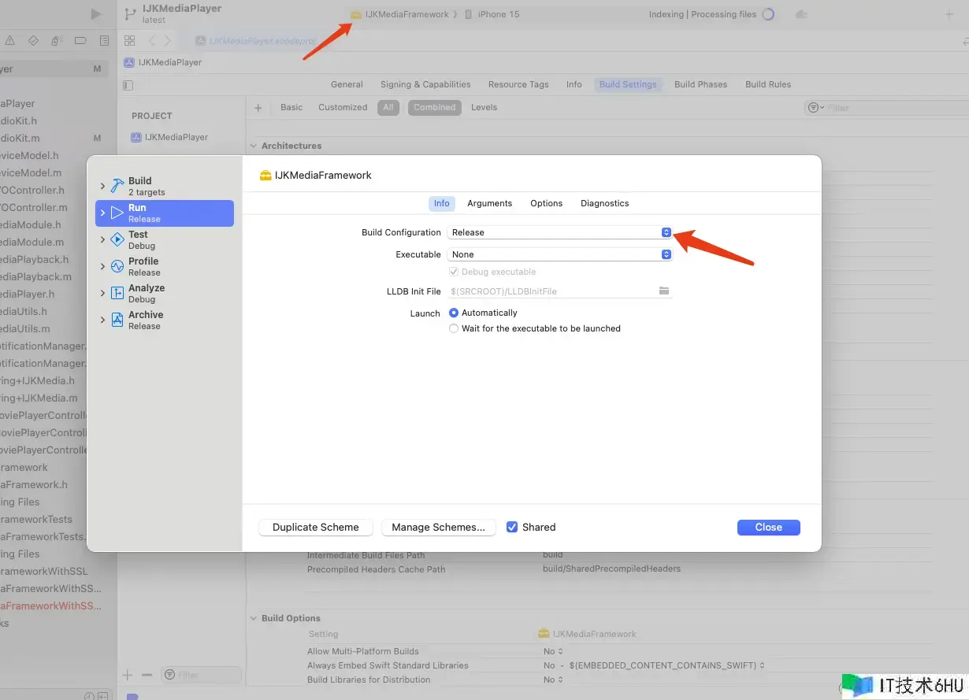Open the Build Configuration dropdown

[x=559, y=232]
